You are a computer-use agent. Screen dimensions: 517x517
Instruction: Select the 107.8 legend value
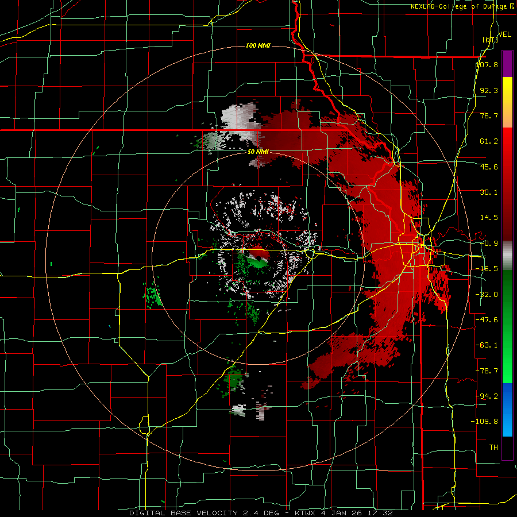pyautogui.click(x=487, y=64)
